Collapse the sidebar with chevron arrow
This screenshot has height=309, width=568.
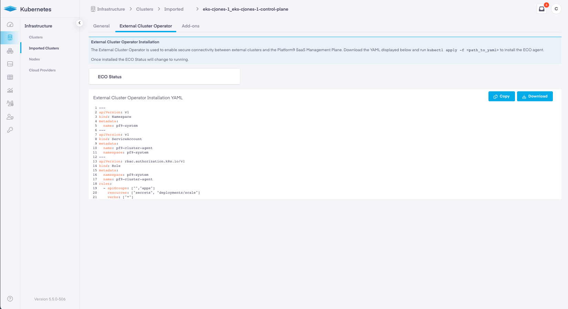click(80, 23)
